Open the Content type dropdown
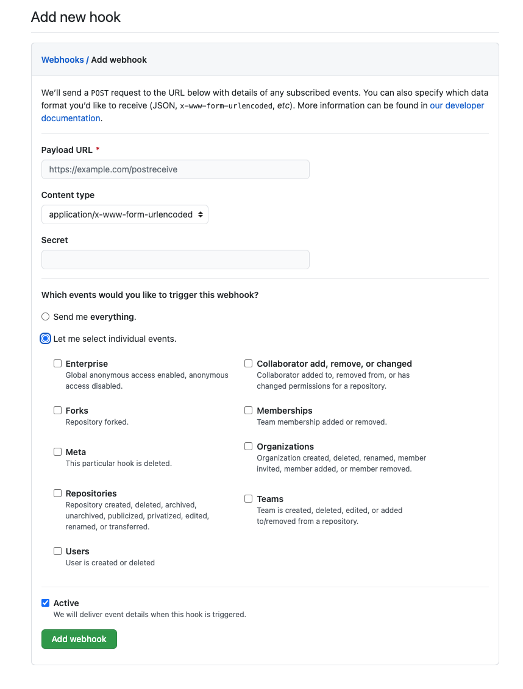The height and width of the screenshot is (689, 523). point(124,214)
